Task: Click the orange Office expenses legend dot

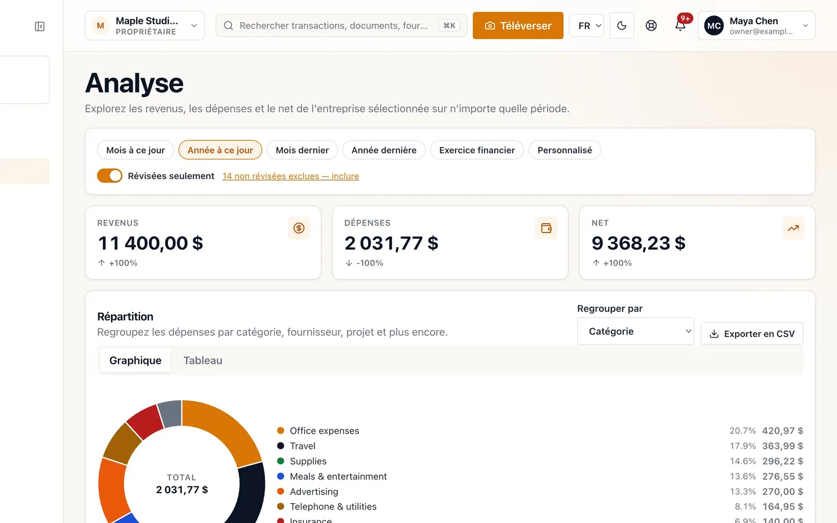Action: tap(281, 431)
